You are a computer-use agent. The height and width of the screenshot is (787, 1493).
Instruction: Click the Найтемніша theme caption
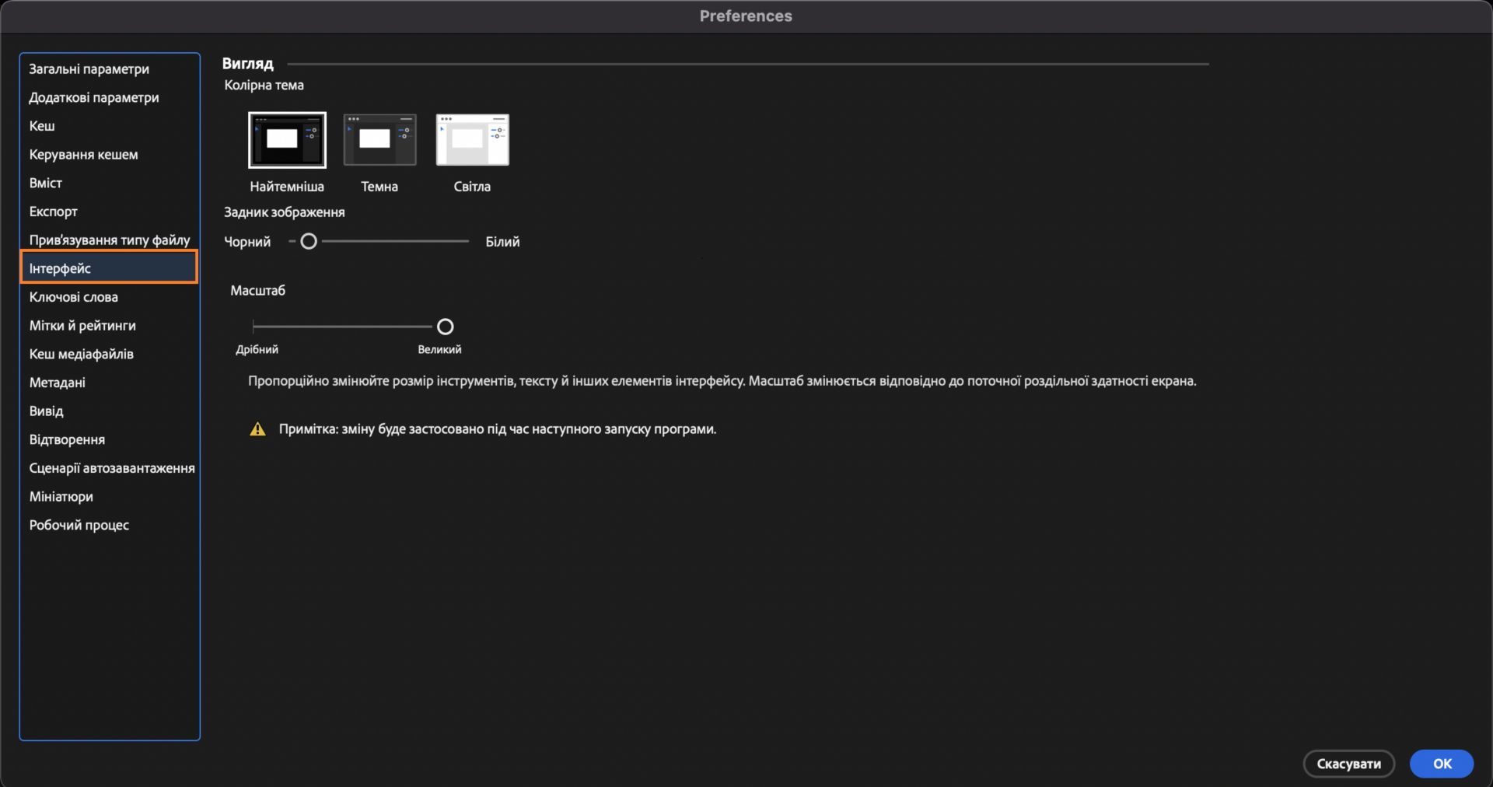tap(287, 187)
